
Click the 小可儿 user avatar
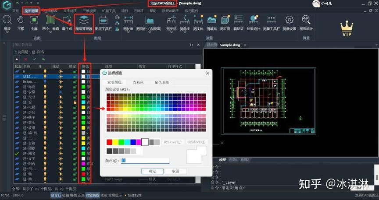click(x=316, y=4)
